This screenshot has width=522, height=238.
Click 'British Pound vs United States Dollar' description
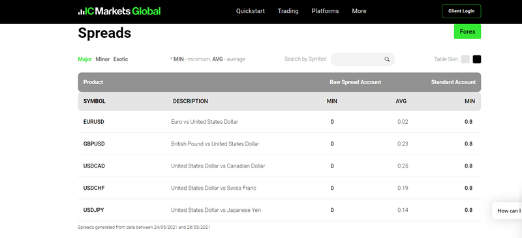215,144
